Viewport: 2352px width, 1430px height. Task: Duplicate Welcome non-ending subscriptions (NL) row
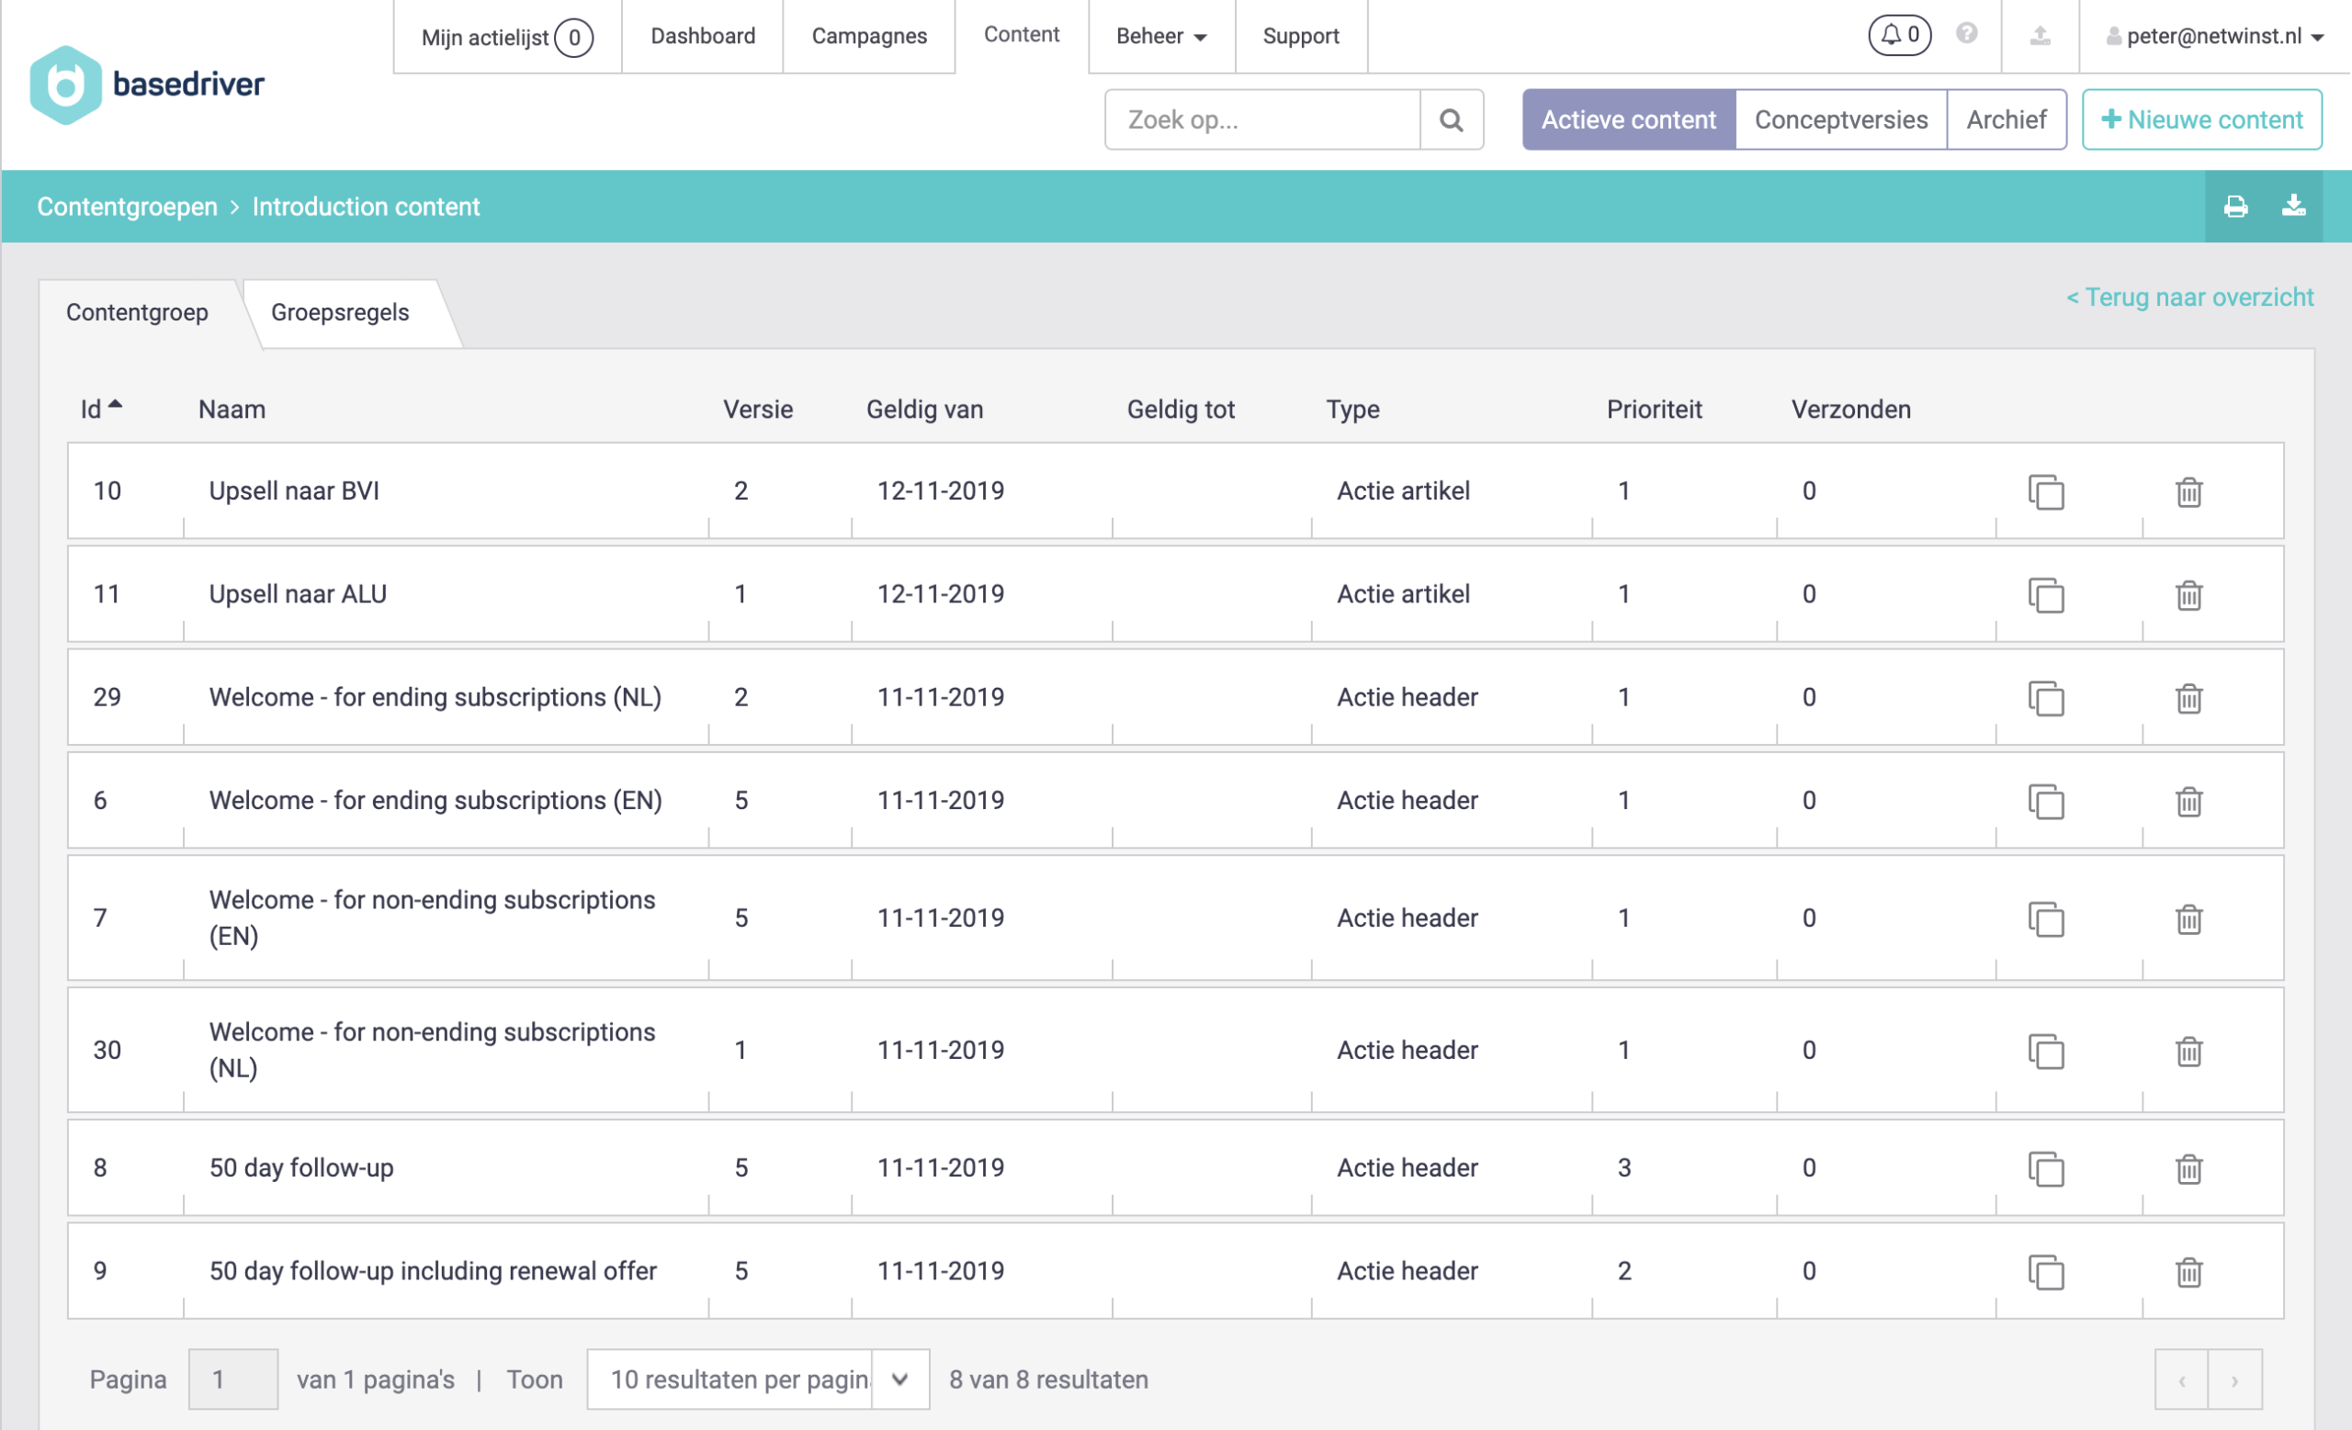2045,1052
